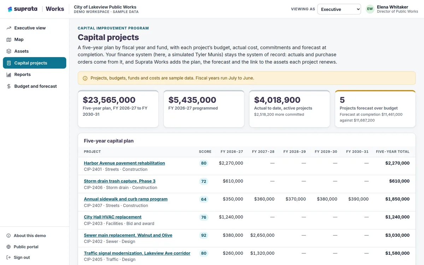Viewport: 424px width, 265px height.
Task: Open Annual sidewalk and curb ramp program
Action: [x=125, y=199]
